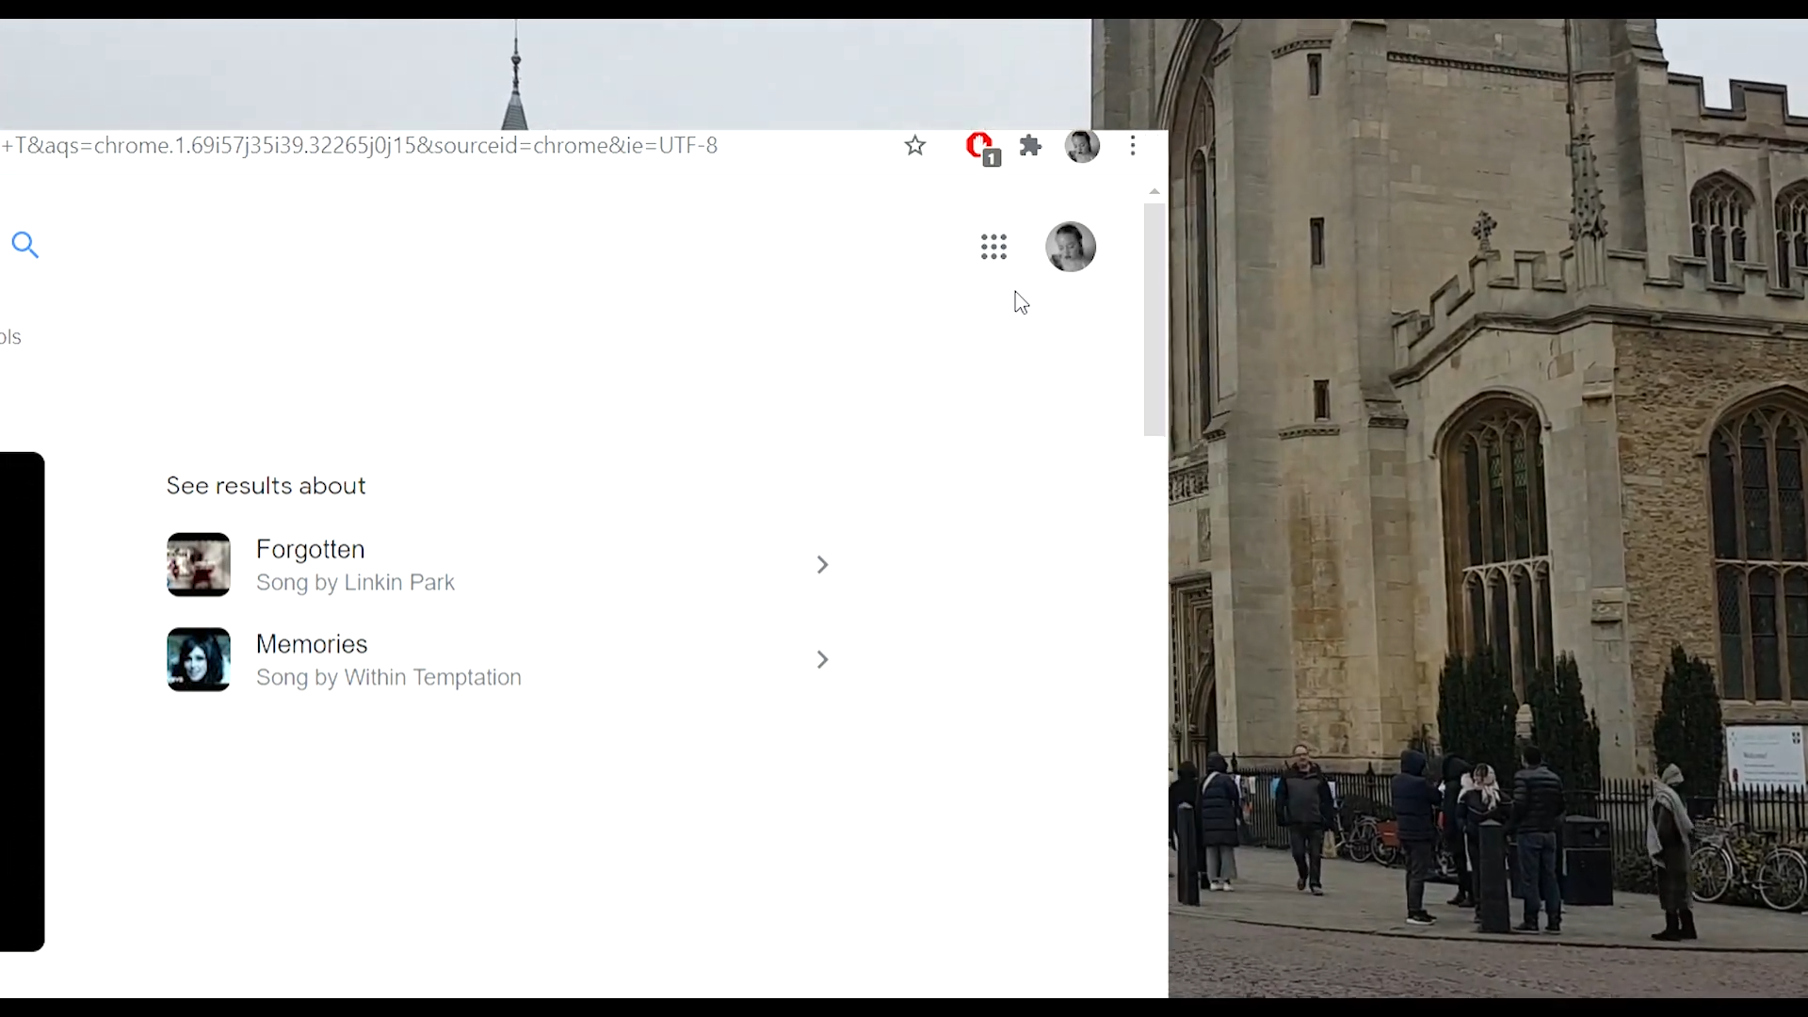Open the Memories result title
The height and width of the screenshot is (1017, 1808).
(x=312, y=644)
